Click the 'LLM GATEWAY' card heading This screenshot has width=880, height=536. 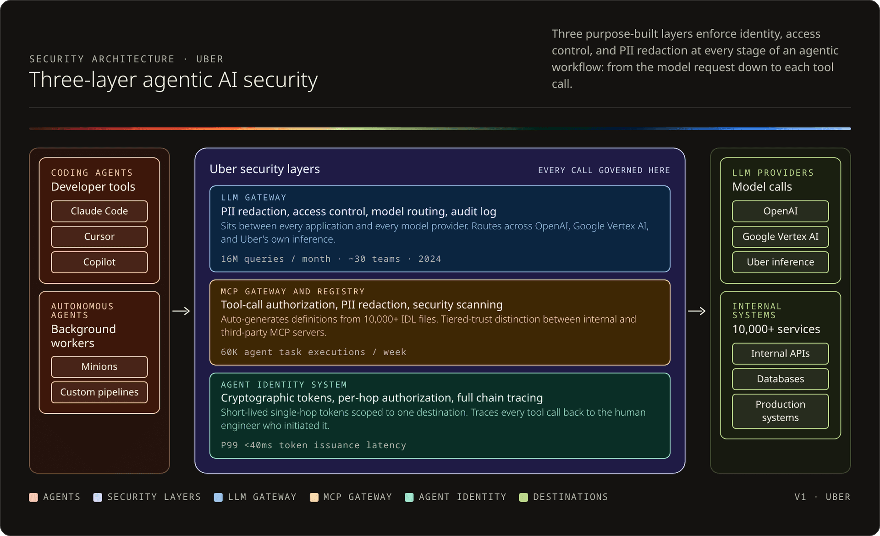(x=253, y=198)
